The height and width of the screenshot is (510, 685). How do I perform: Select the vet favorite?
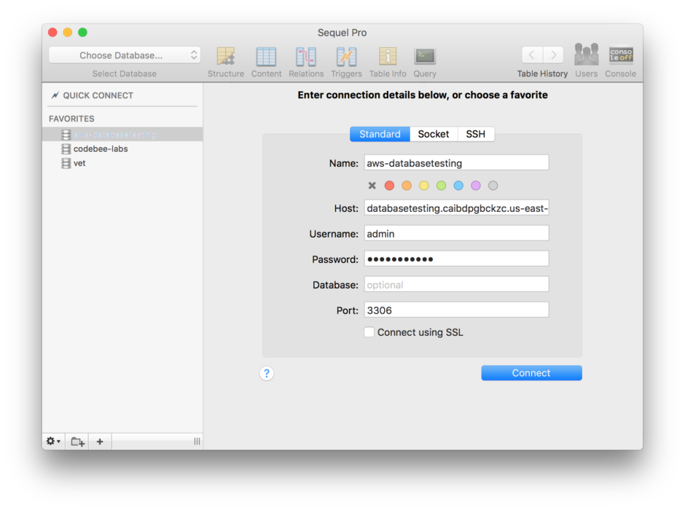click(122, 163)
